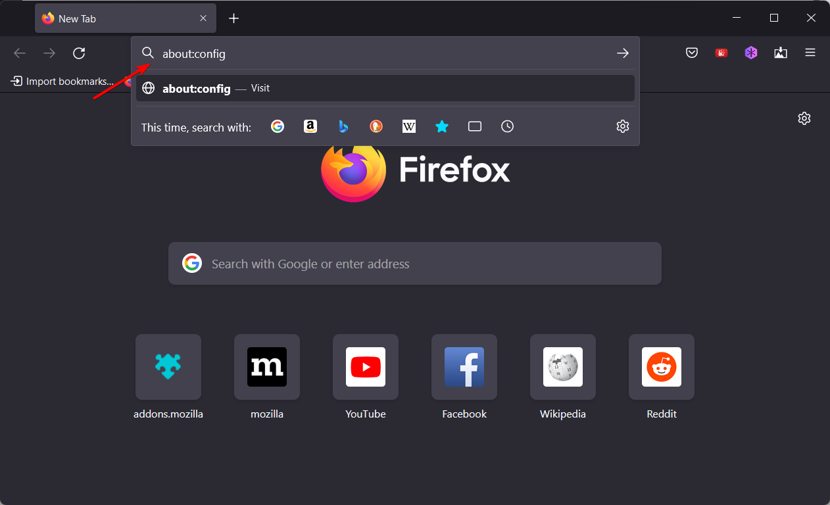Reload the current page
The width and height of the screenshot is (830, 505).
[79, 53]
